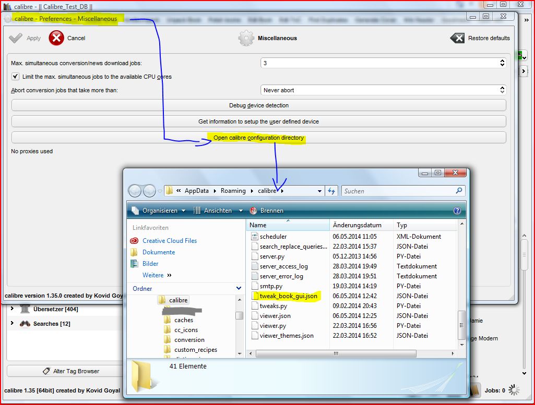Collapse the Ordner folders pane chevron
Screen dimensions: 535x405
coord(239,288)
